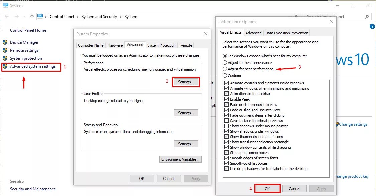Image resolution: width=376 pixels, height=196 pixels.
Task: Open Performance Settings button
Action: [186, 82]
